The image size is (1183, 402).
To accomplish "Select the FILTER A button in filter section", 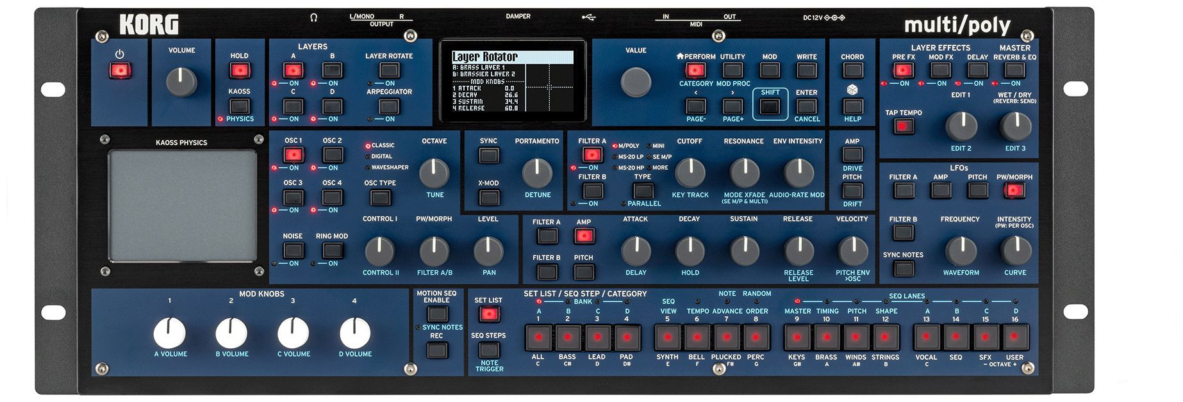I will (591, 154).
